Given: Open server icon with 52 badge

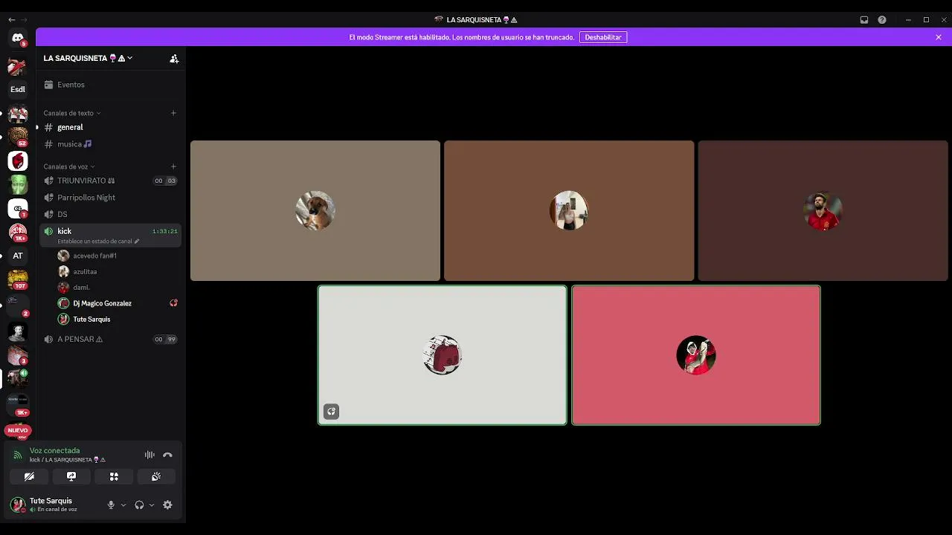Looking at the screenshot, I should click(18, 137).
